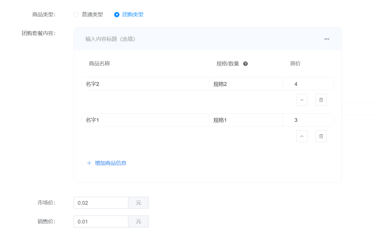The width and height of the screenshot is (381, 233).
Task: Click the plus icon to add product
Action: 89,163
